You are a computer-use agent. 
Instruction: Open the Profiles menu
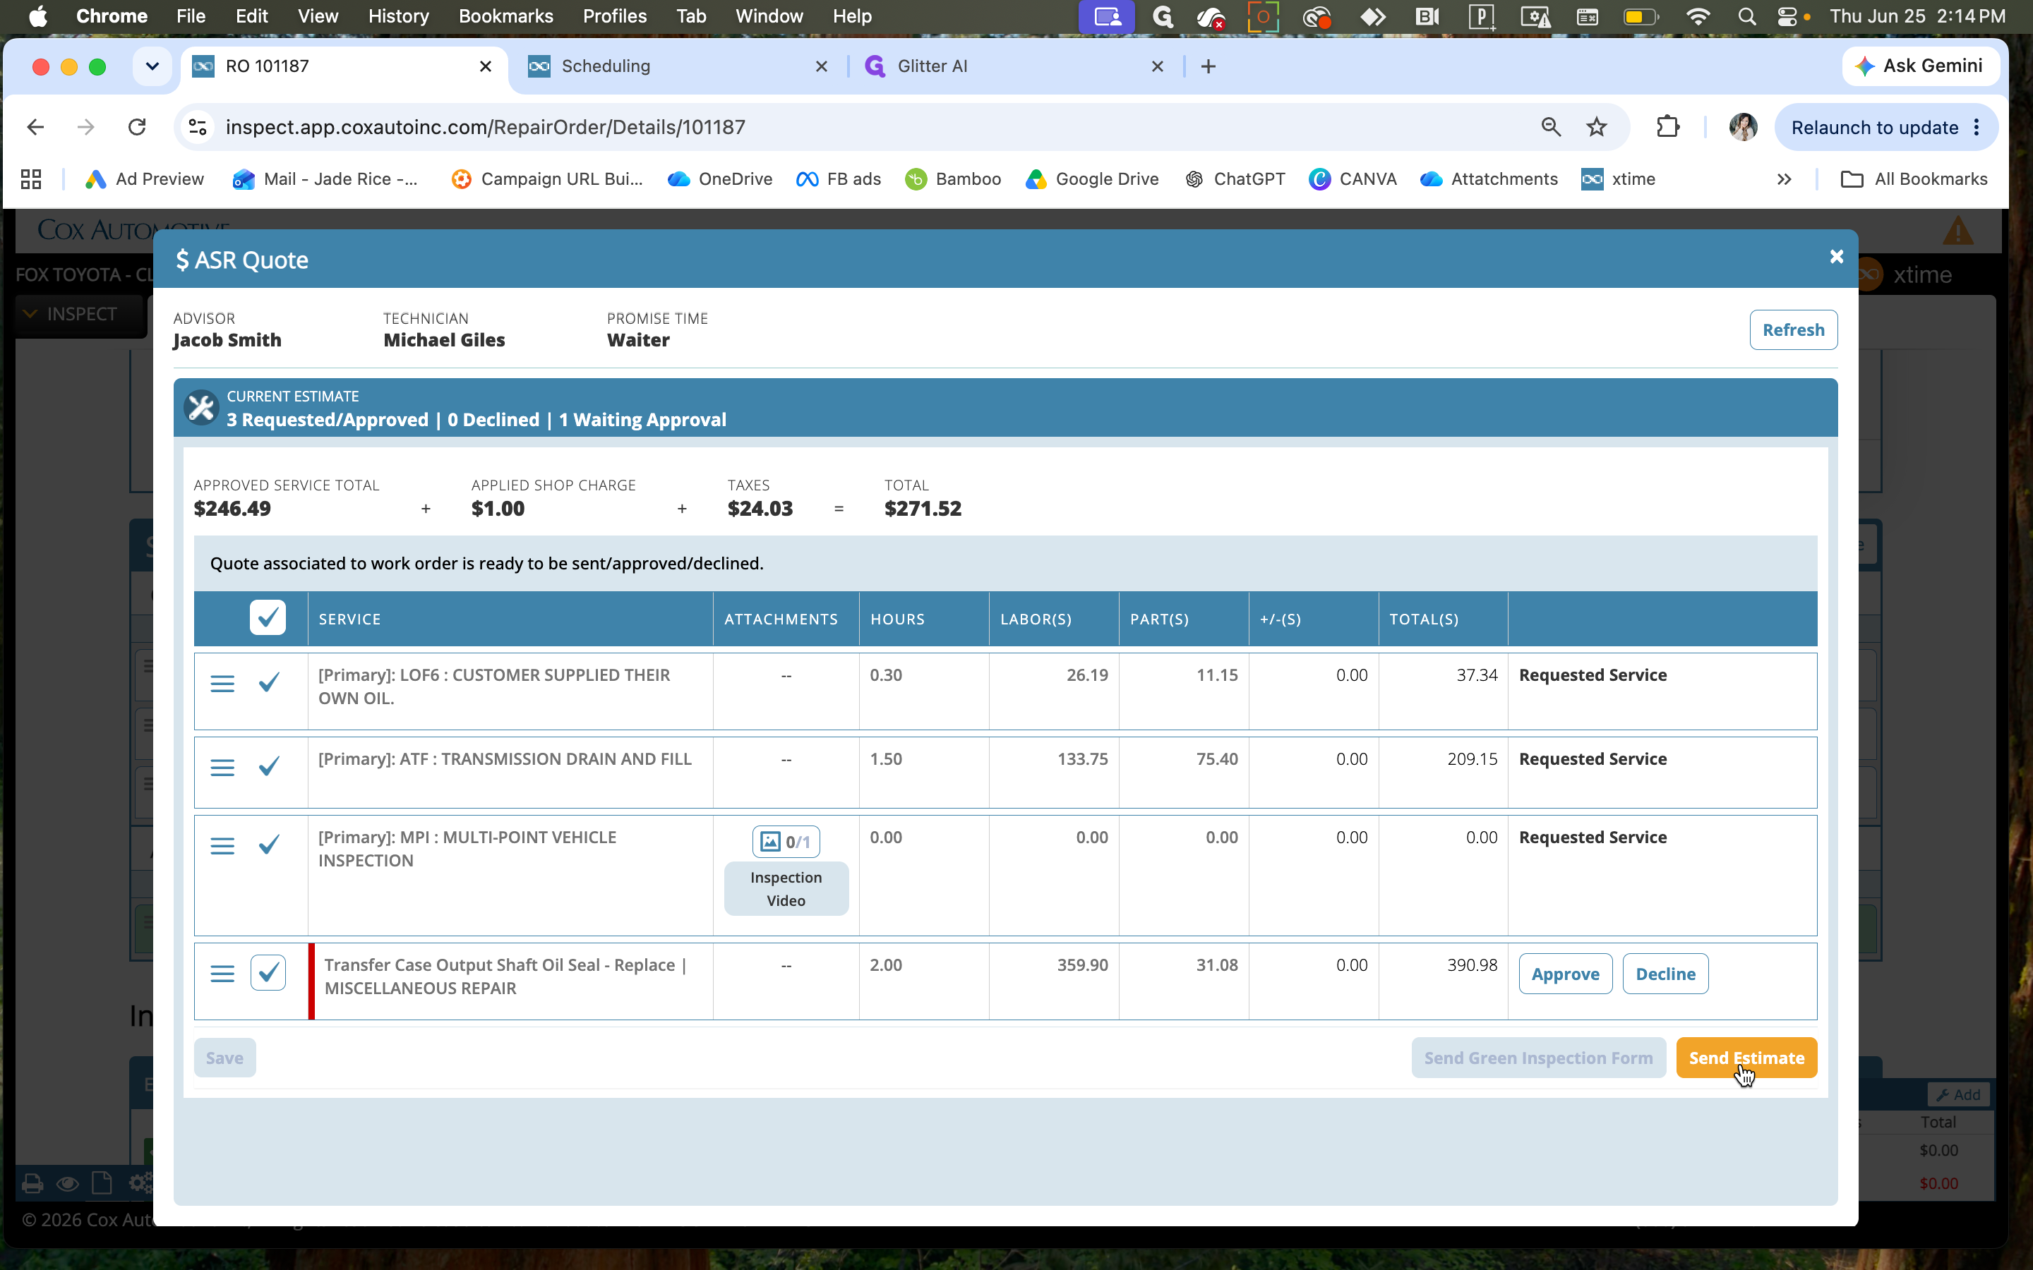point(615,17)
